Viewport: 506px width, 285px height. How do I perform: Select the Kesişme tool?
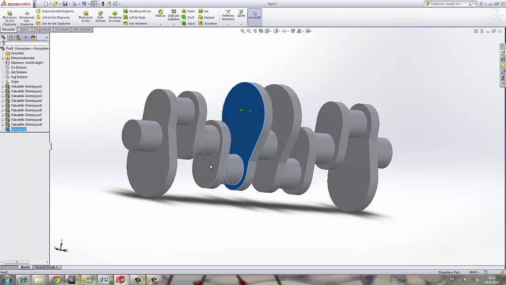click(x=206, y=17)
